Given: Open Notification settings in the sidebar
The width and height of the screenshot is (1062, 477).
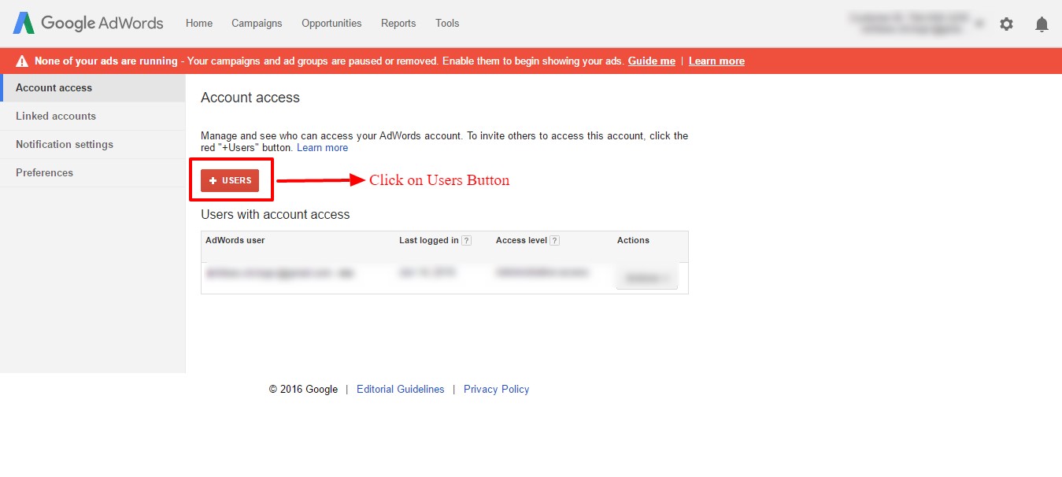Looking at the screenshot, I should point(93,144).
